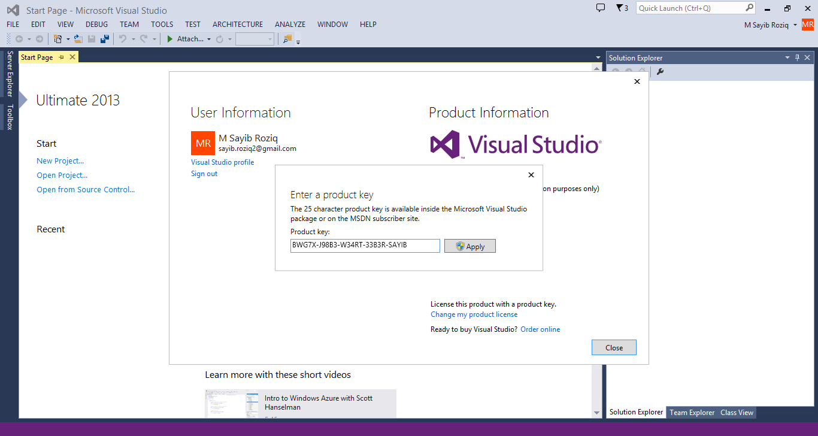Click the Start Page vertical scrollbar down arrow
Image resolution: width=818 pixels, height=436 pixels.
[596, 413]
